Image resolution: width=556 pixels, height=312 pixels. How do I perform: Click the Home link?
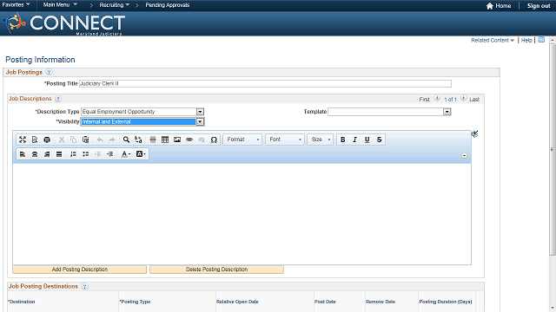[x=499, y=6]
